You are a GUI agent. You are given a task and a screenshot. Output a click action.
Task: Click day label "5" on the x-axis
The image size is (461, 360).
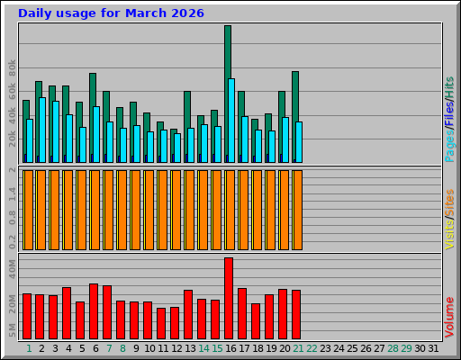coord(82,348)
